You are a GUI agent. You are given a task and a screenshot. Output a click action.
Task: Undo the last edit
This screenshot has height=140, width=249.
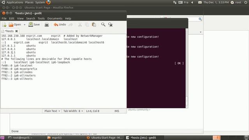tap(60, 24)
